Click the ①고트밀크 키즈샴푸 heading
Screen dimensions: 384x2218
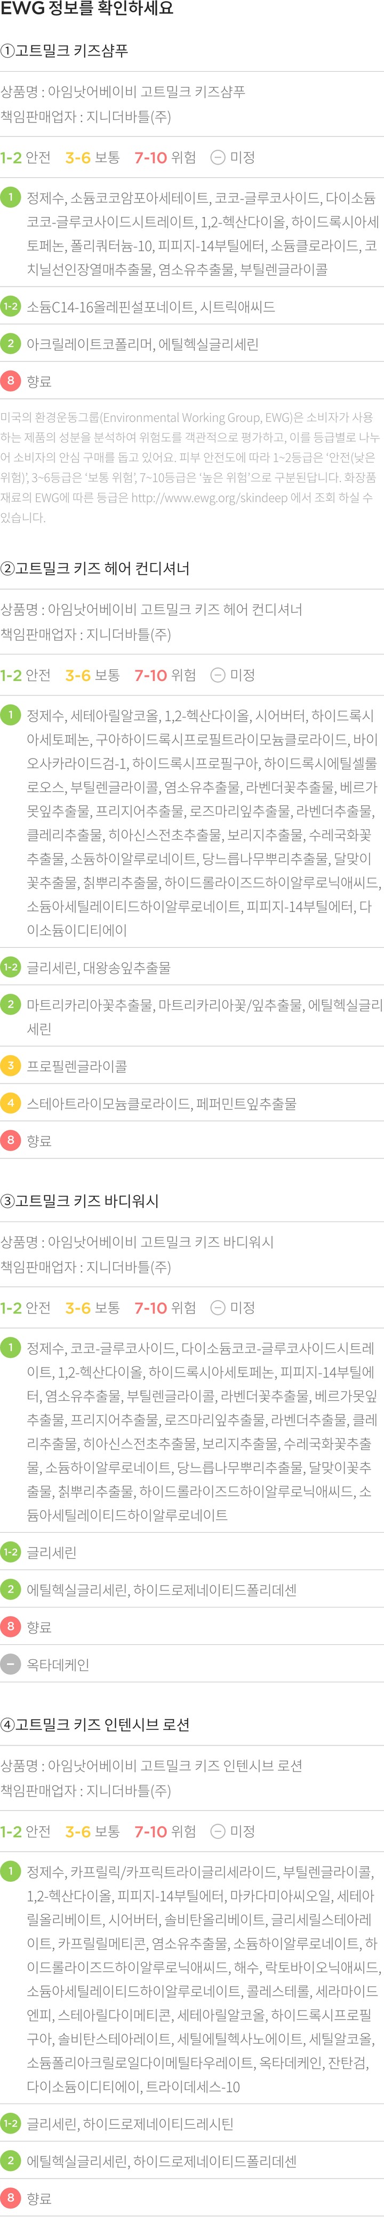65,51
